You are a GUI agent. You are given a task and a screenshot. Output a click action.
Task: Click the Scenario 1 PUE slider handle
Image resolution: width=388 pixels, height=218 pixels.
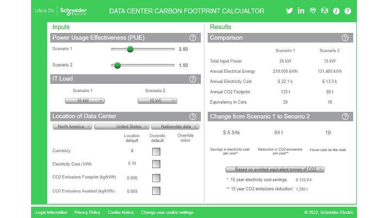pyautogui.click(x=129, y=49)
